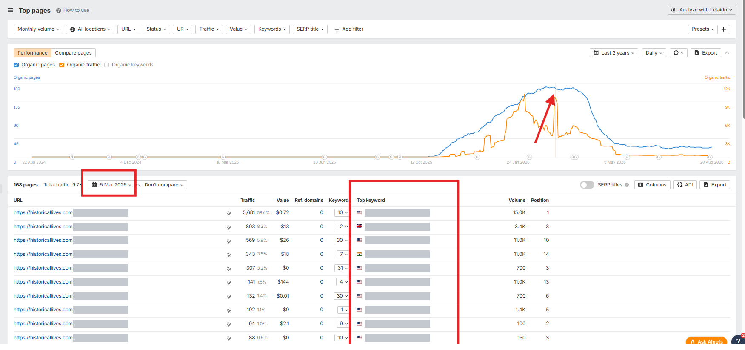Screen dimensions: 745x350
Task: Click the India flag in 343 traffic row
Action: (x=359, y=254)
